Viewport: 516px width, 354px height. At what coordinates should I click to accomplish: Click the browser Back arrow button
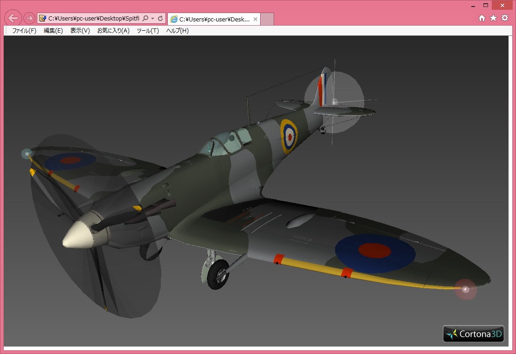(x=13, y=19)
